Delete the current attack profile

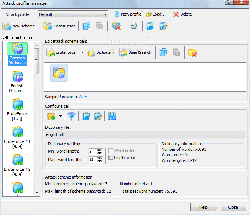182,14
